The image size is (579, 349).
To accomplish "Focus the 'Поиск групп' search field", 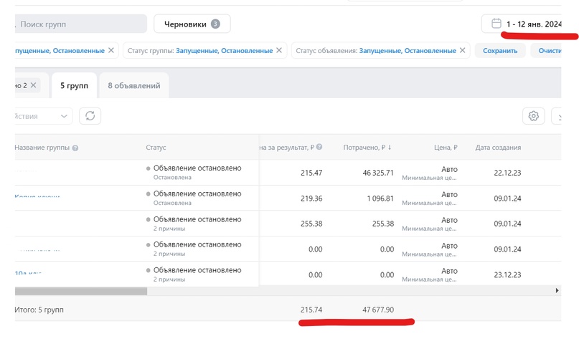I will (79, 24).
